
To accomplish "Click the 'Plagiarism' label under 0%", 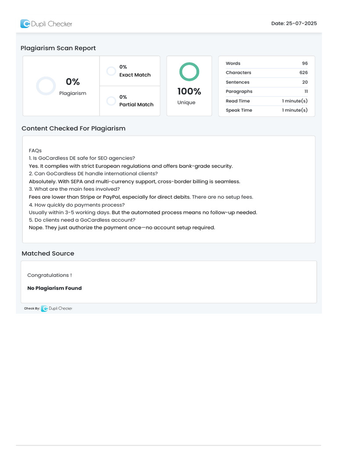I will (73, 93).
